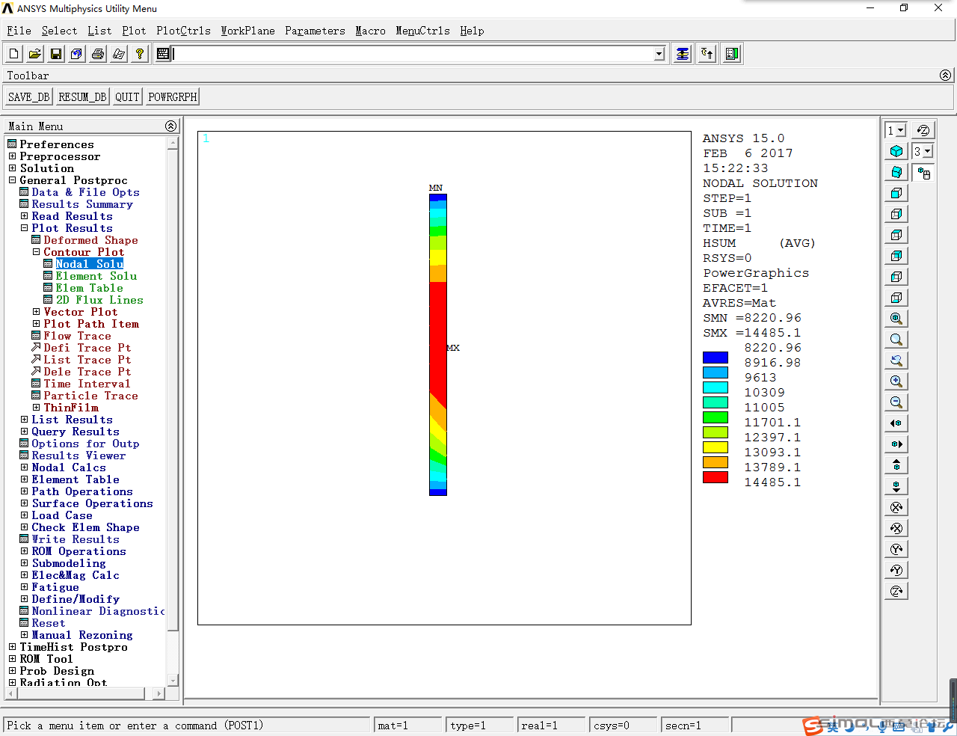The image size is (957, 736).
Task: Open the active window number dropdown
Action: tap(901, 130)
